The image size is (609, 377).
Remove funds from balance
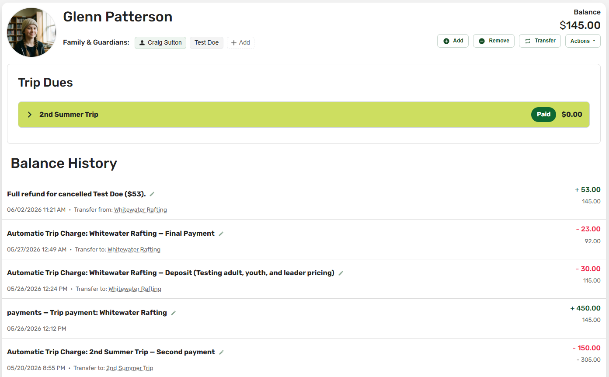tap(494, 41)
